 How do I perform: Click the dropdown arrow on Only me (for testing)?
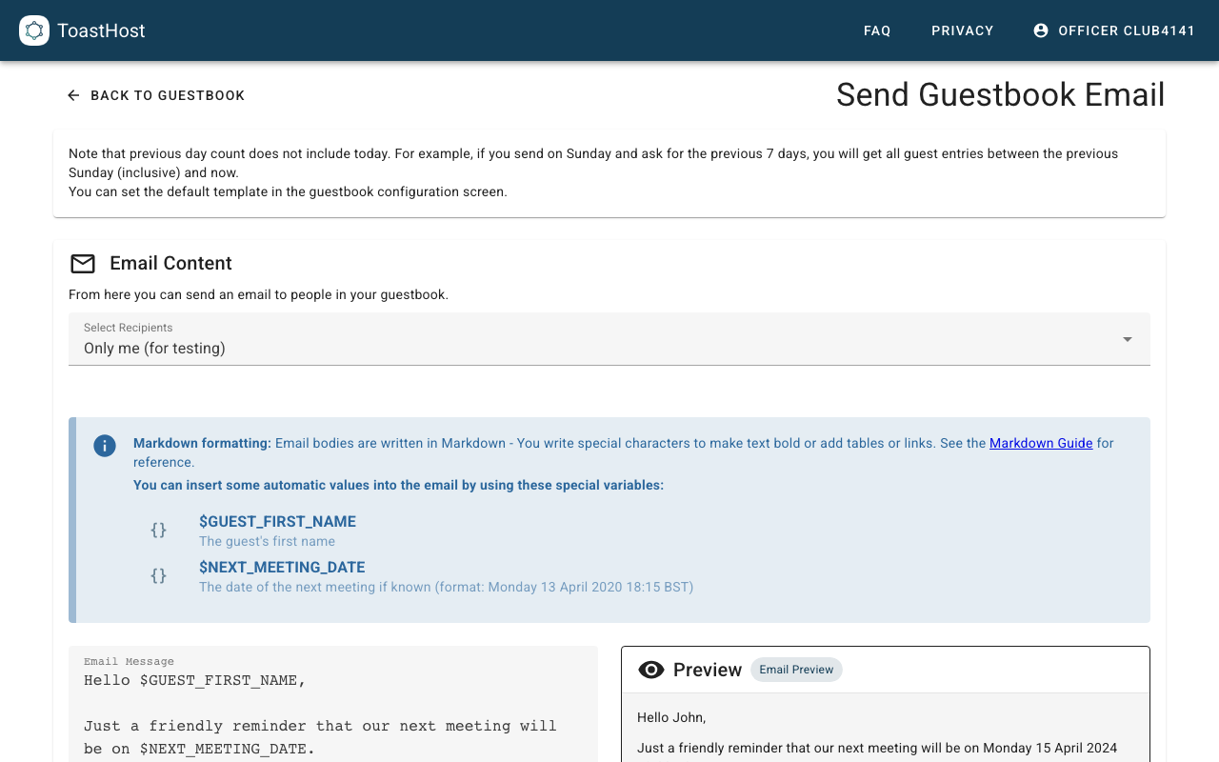click(x=1128, y=338)
